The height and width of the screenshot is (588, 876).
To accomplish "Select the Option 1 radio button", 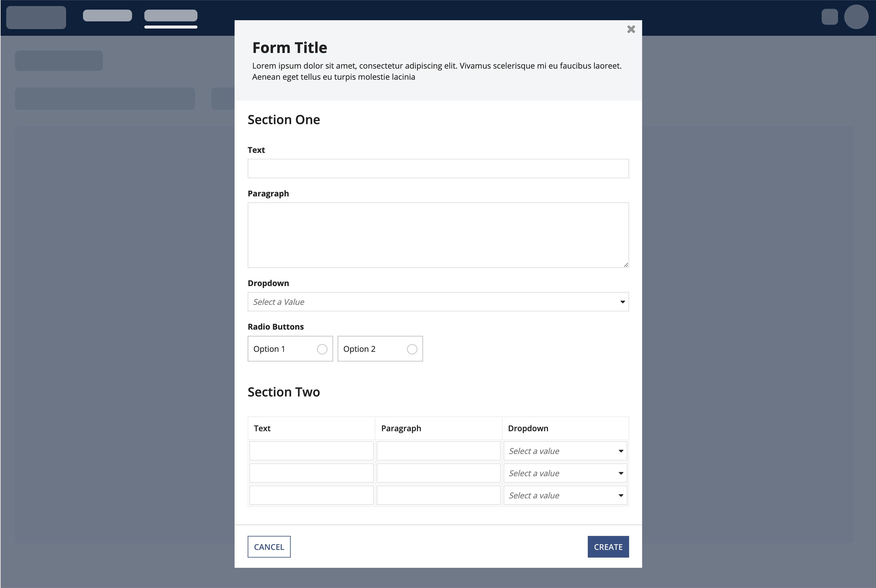I will click(322, 349).
